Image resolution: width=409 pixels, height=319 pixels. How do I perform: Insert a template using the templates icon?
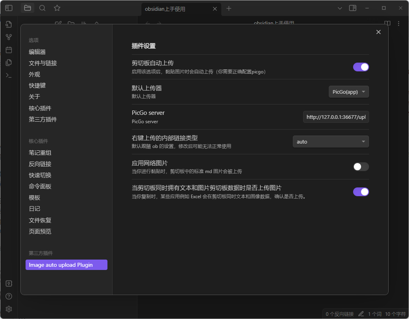click(8, 62)
